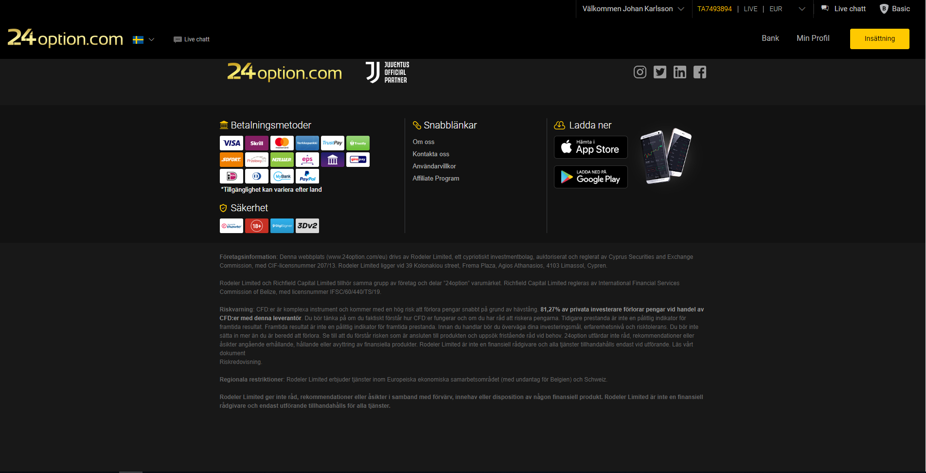This screenshot has height=473, width=926.
Task: Click the VISA payment method icon
Action: [231, 143]
